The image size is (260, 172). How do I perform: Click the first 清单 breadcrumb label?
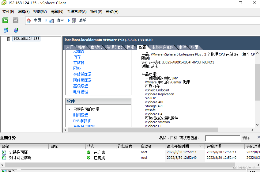click(60, 21)
